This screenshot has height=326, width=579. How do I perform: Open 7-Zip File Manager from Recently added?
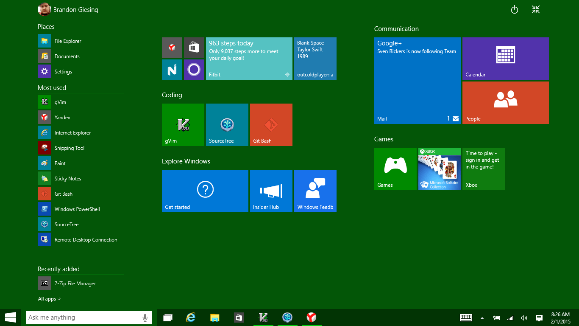(81, 284)
